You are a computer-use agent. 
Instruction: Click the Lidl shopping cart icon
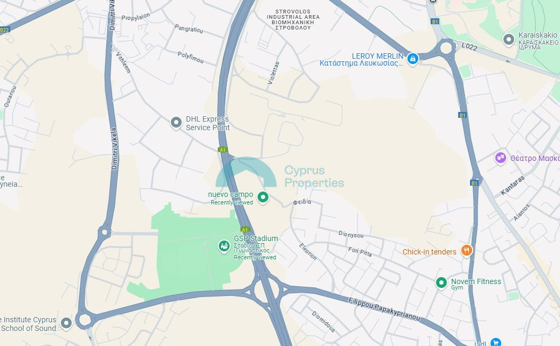[495, 342]
